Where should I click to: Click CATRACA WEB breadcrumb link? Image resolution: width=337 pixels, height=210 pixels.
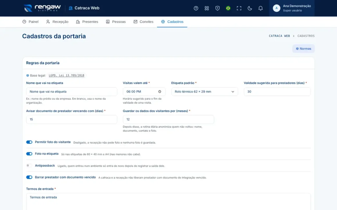[x=279, y=36]
